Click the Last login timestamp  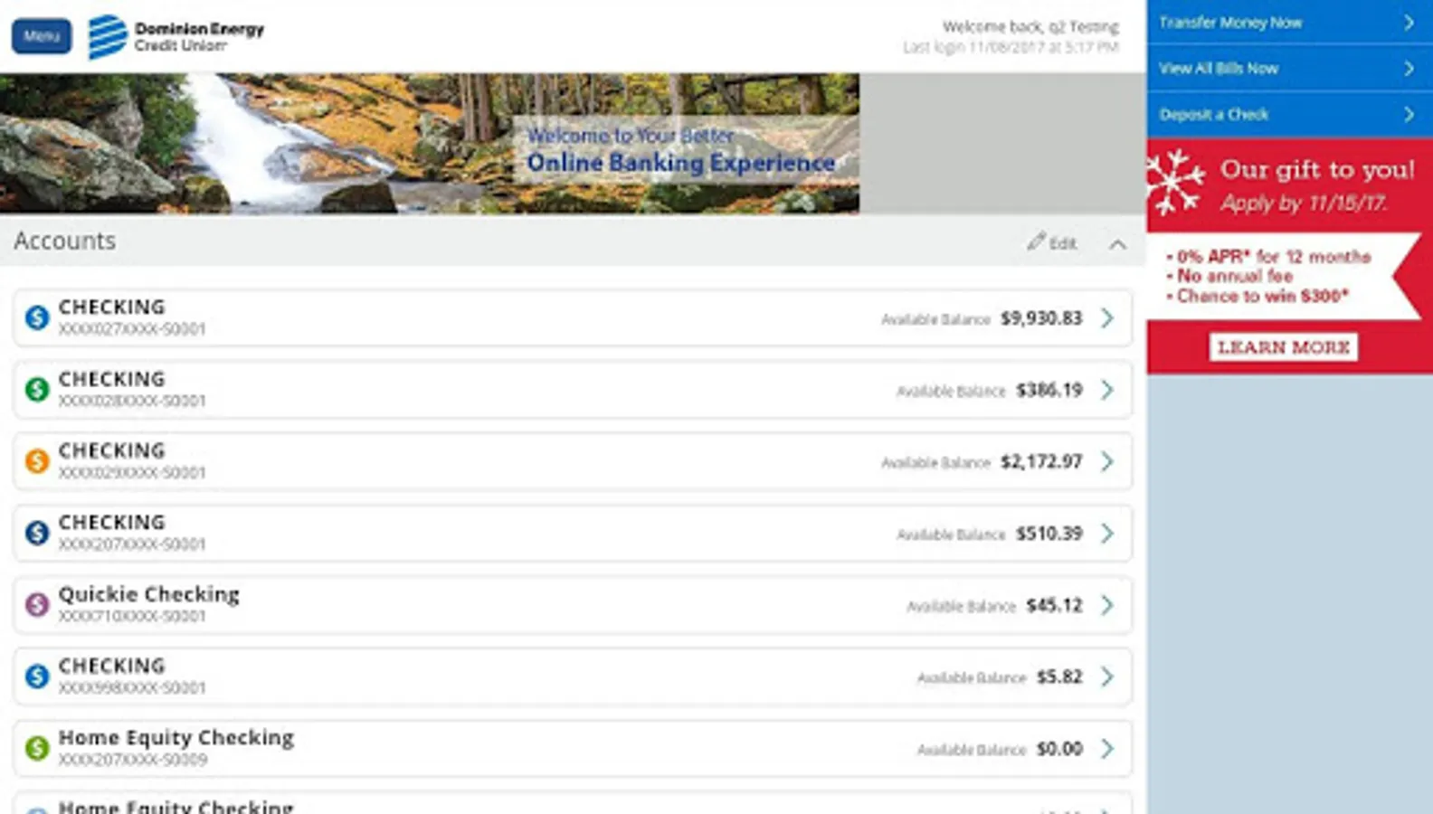pyautogui.click(x=1011, y=47)
